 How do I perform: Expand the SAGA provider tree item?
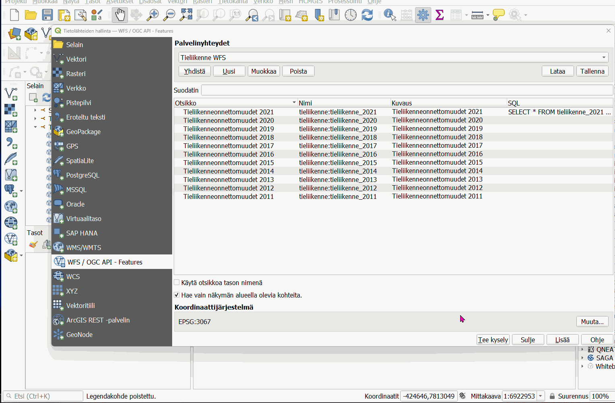click(x=582, y=358)
